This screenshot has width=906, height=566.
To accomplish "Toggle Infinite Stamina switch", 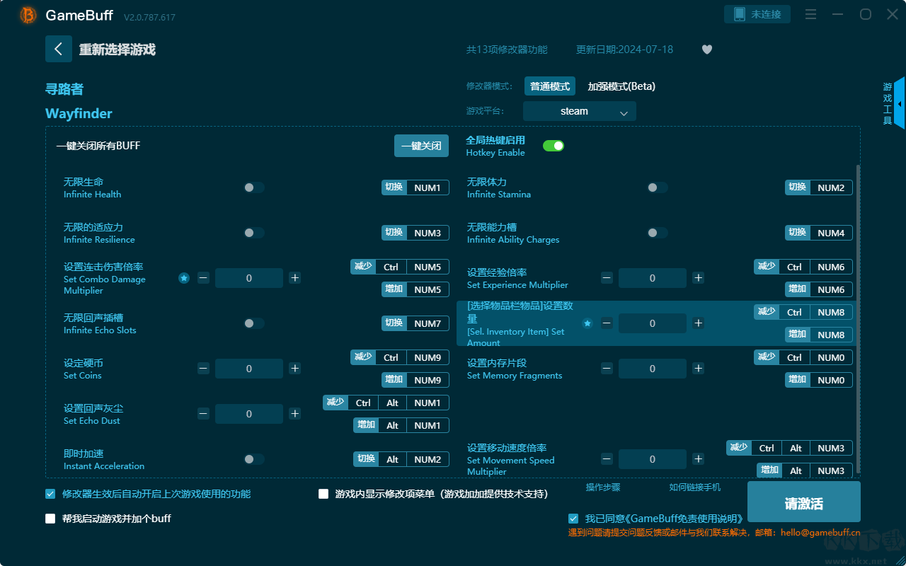I will tap(658, 187).
